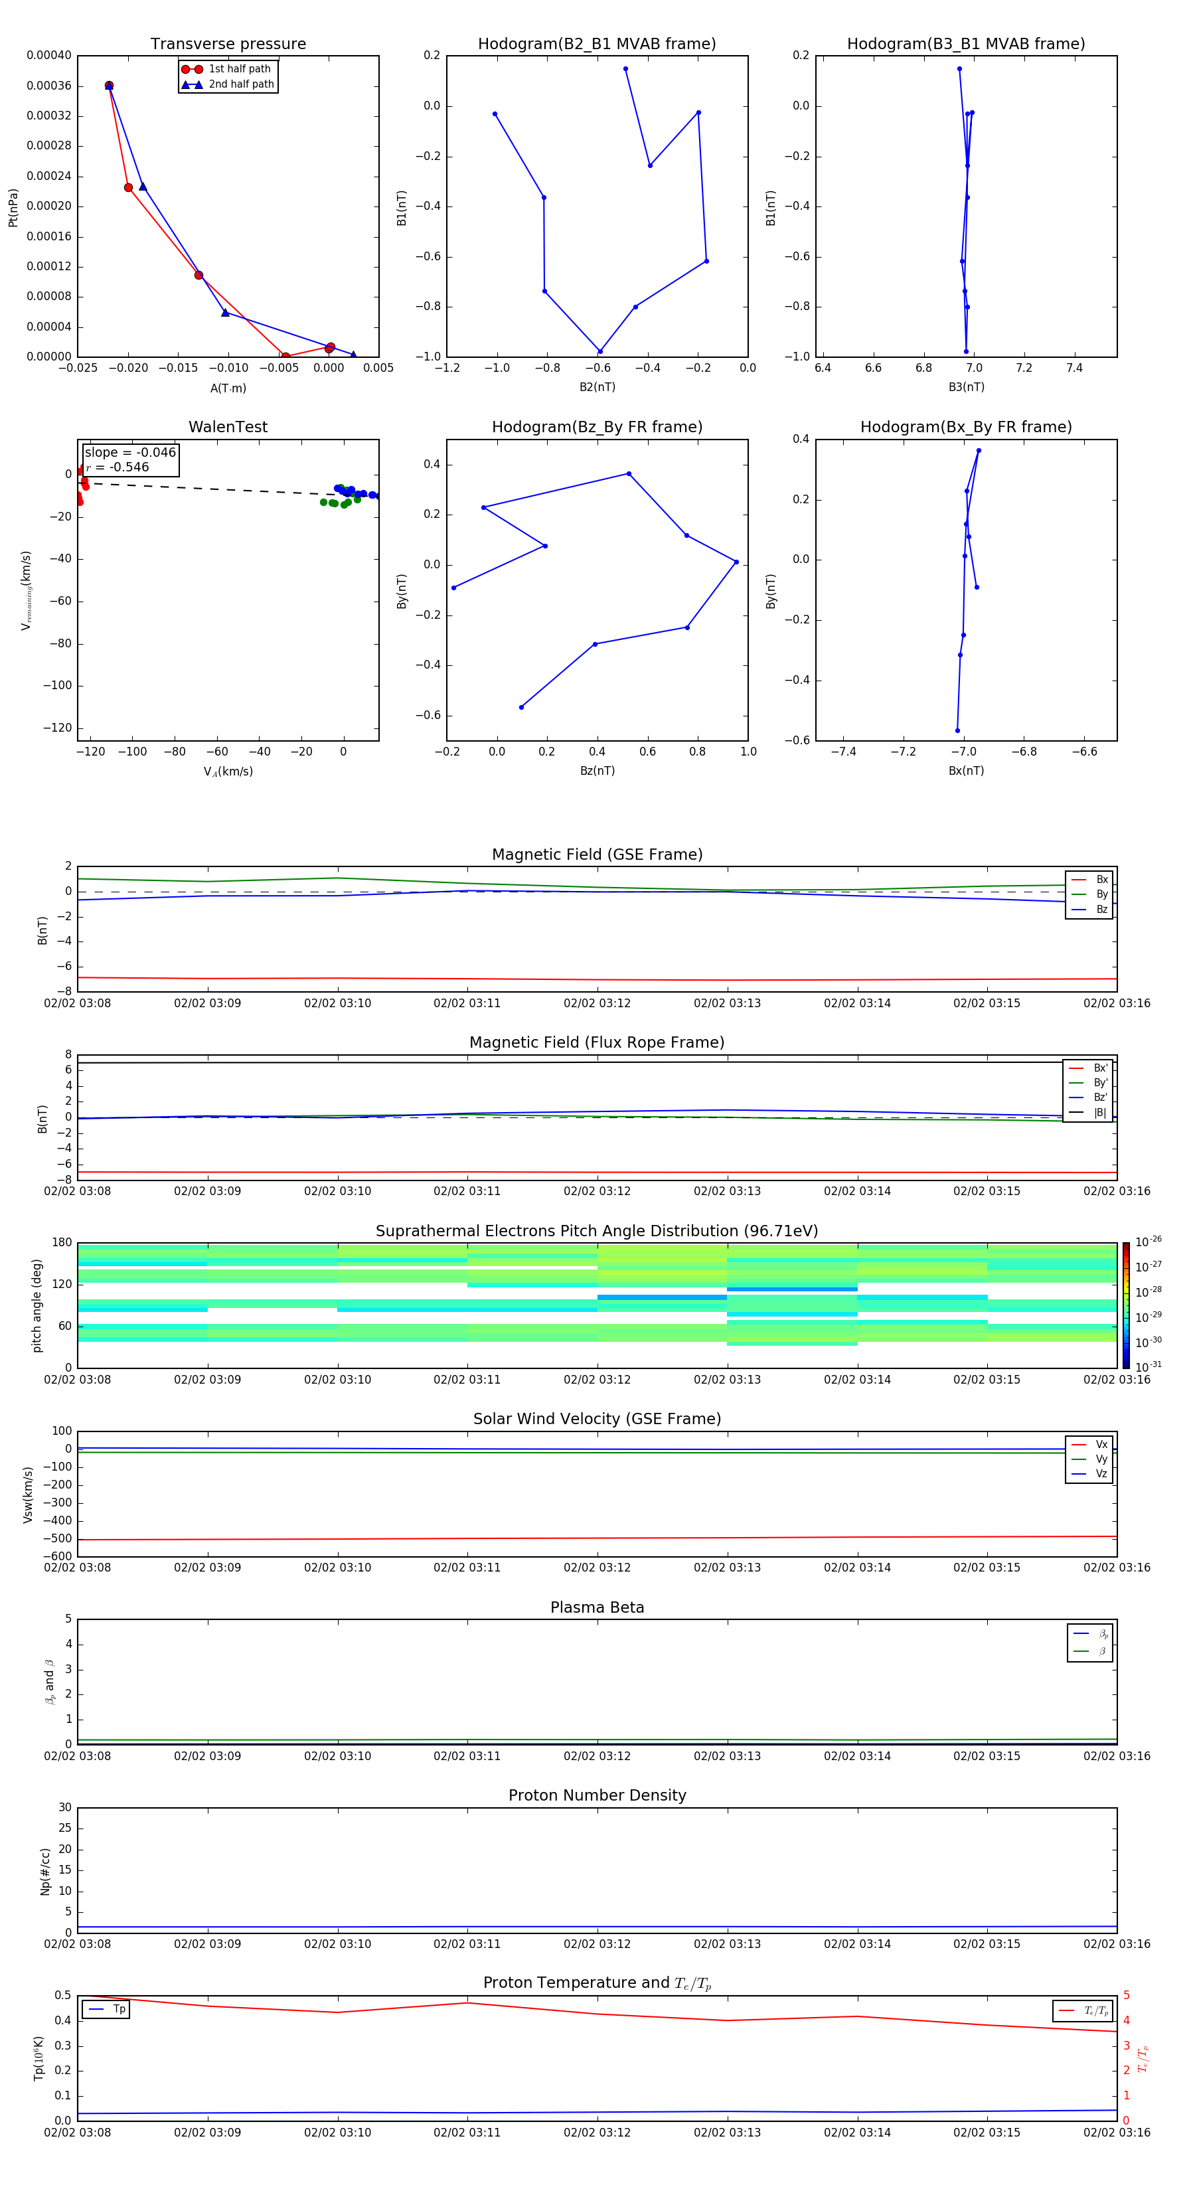Select the Suprathermal Electrons Pitch Angle Distribution title

pos(597,1232)
